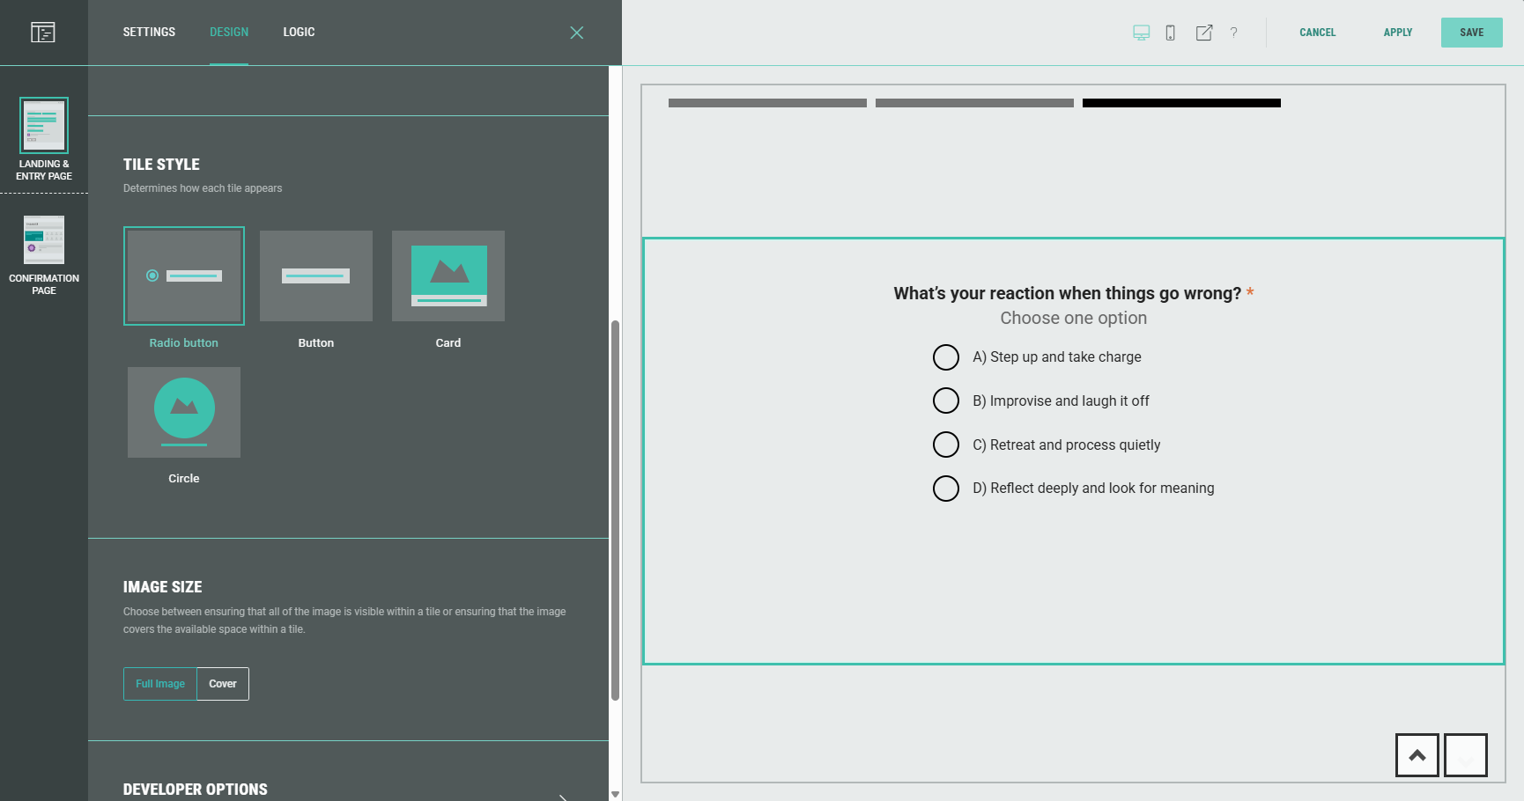Open preview in new window
1524x801 pixels.
tap(1203, 33)
